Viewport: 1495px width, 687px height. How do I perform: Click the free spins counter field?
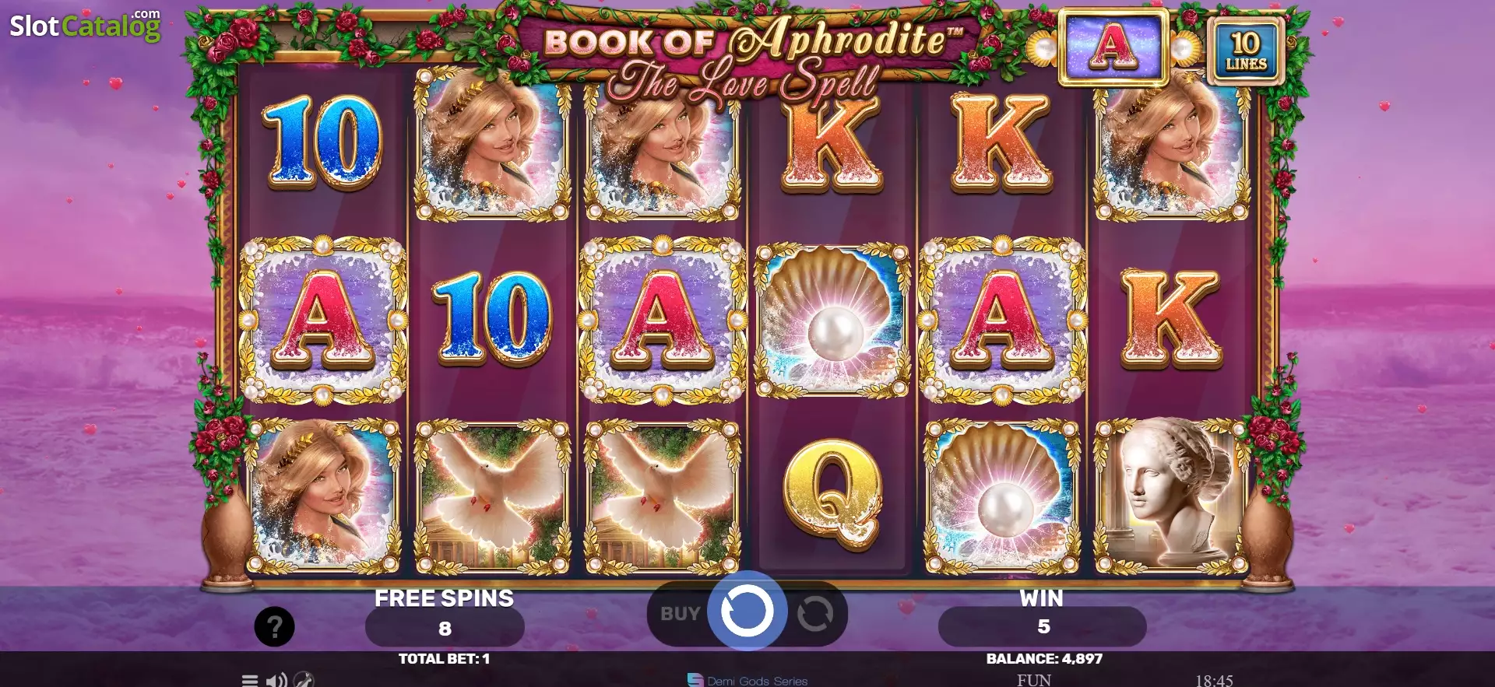click(445, 628)
